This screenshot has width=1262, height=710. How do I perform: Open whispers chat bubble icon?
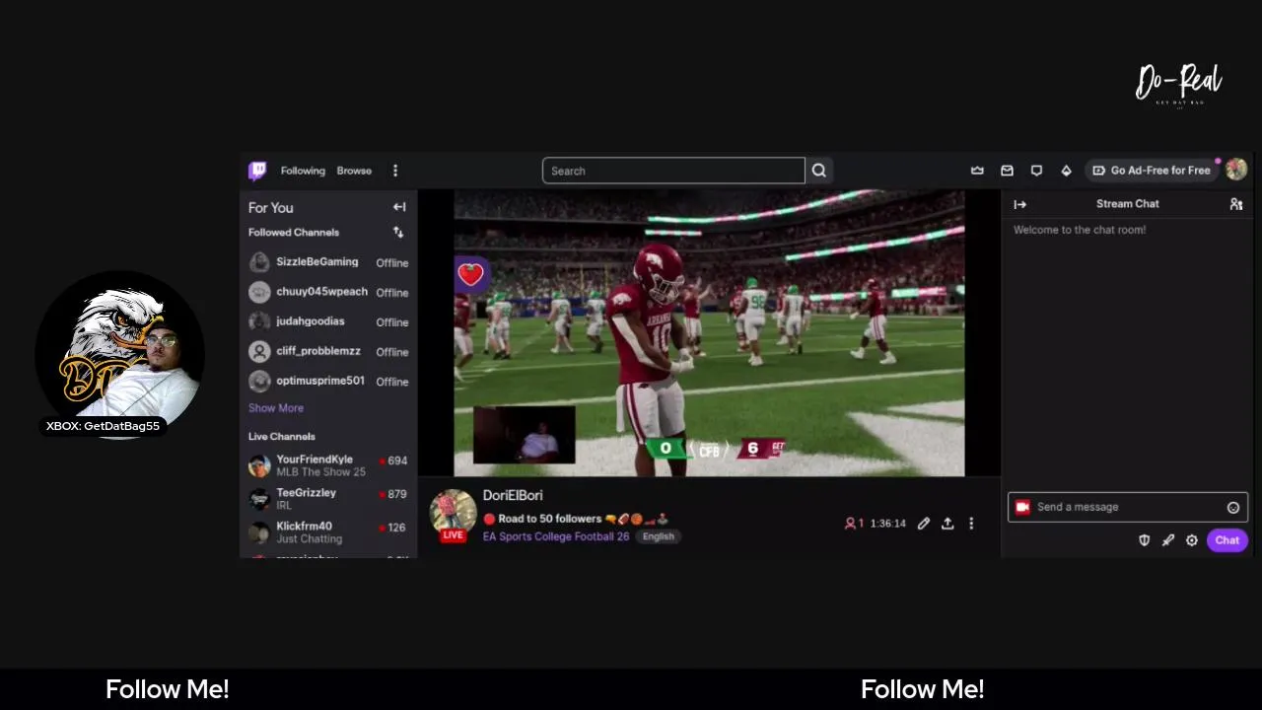(x=1036, y=171)
